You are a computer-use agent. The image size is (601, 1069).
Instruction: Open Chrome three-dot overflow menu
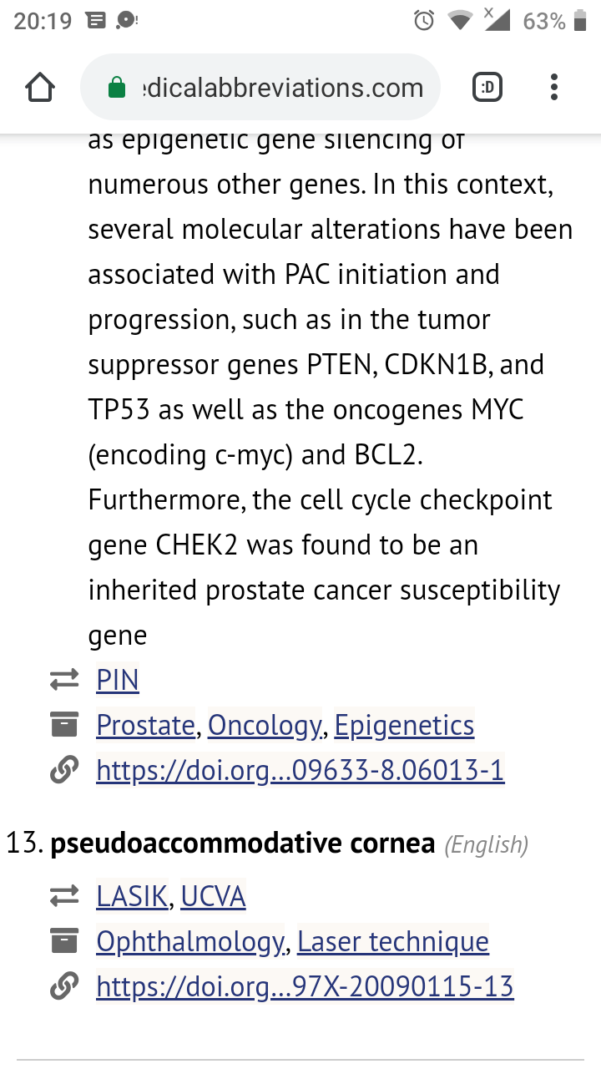[554, 88]
